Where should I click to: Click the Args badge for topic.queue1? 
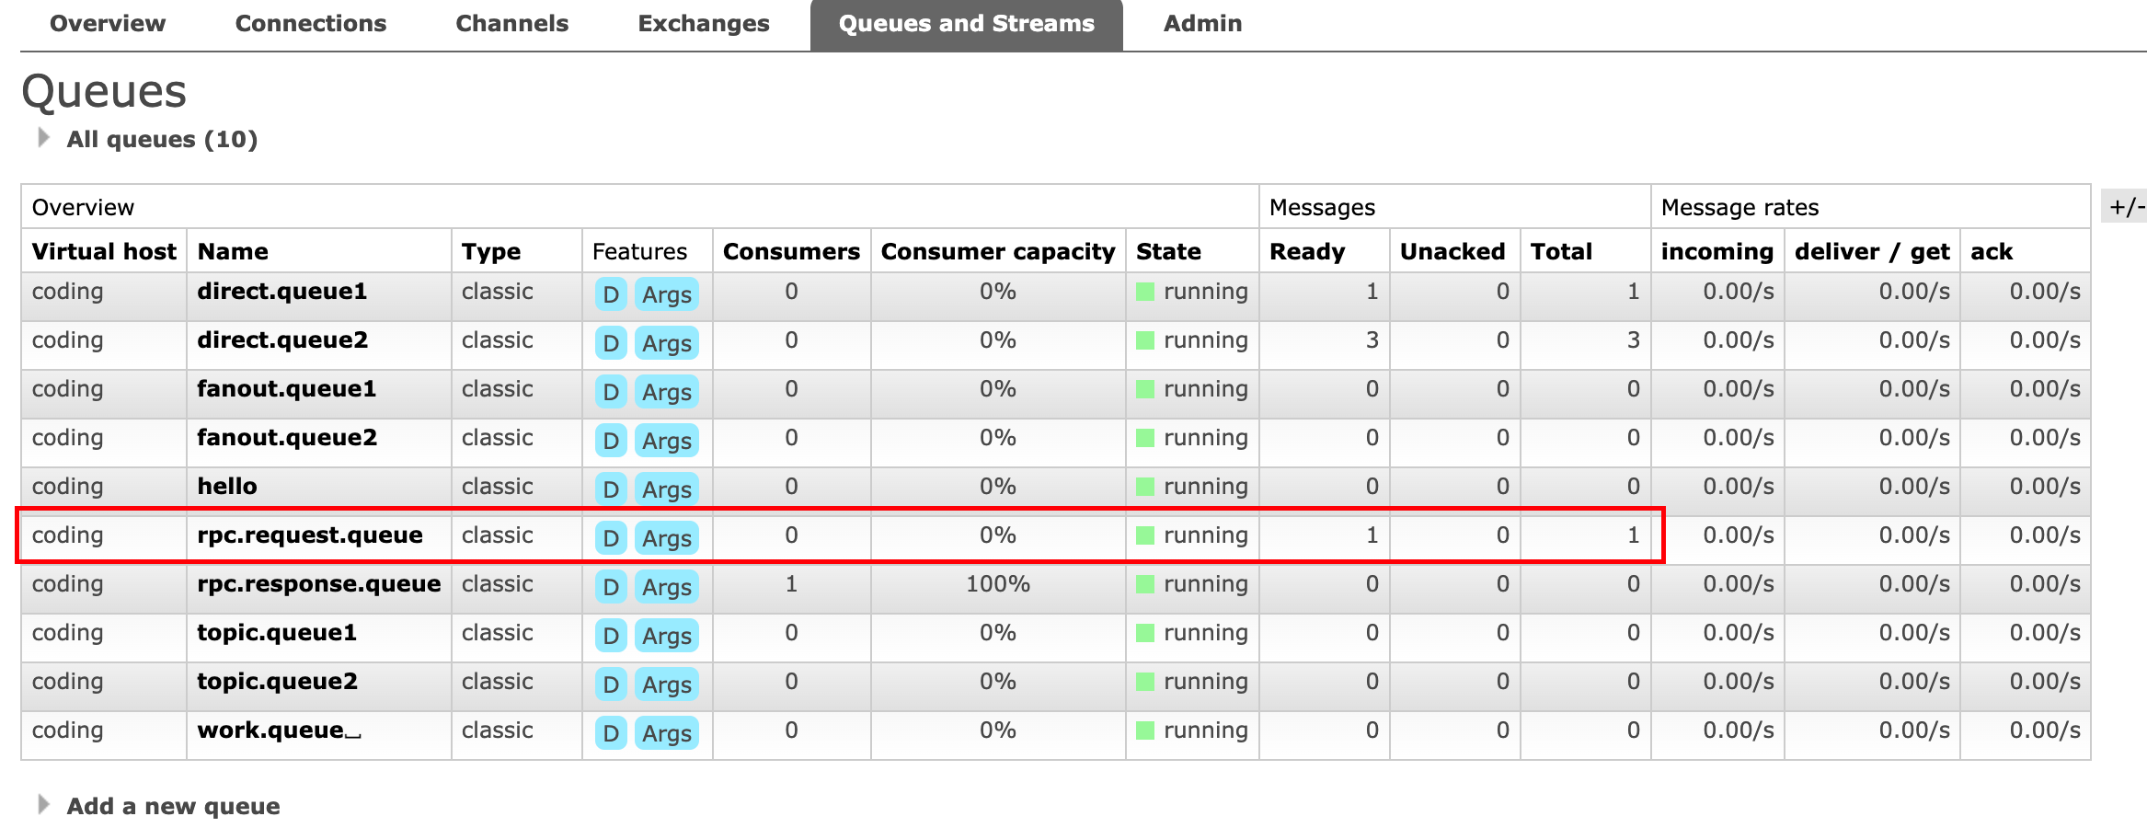[x=666, y=636]
